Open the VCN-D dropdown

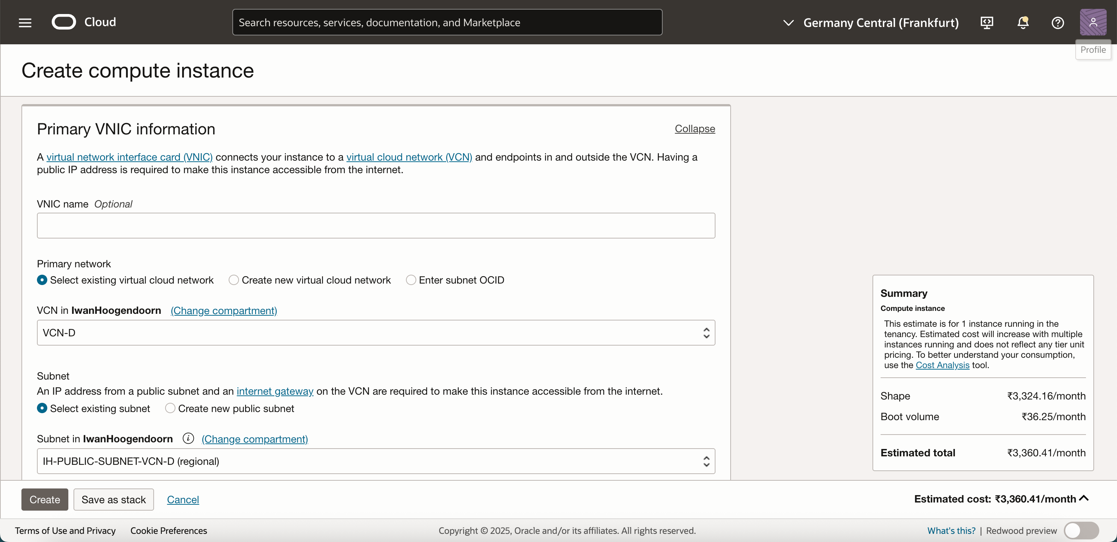(376, 333)
